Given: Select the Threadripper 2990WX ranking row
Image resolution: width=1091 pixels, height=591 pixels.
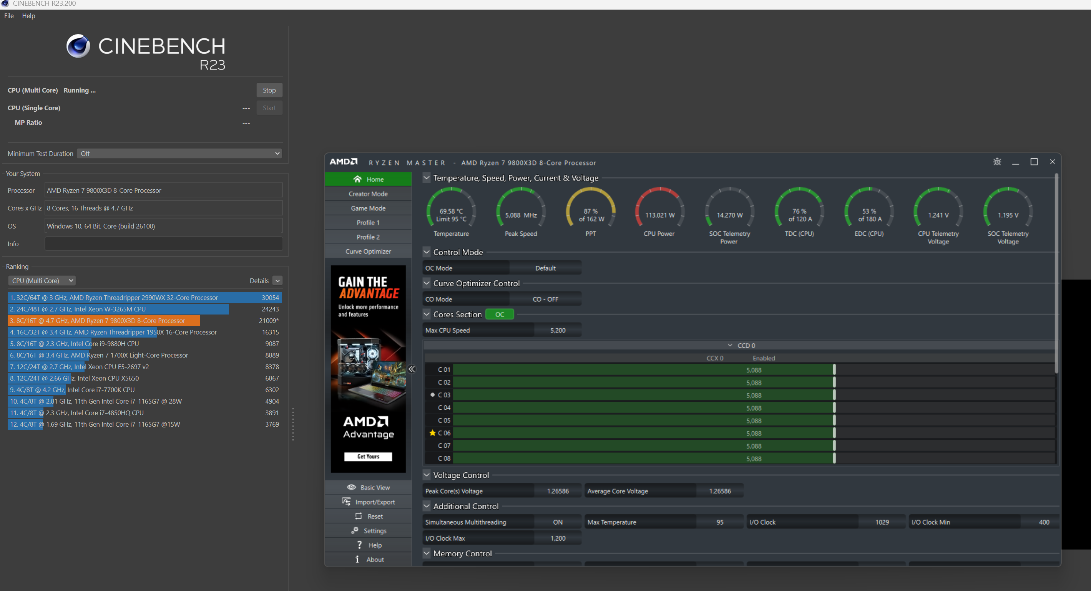Looking at the screenshot, I should point(144,298).
